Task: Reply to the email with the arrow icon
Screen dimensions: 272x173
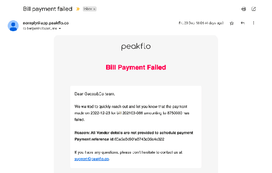Action: point(243,23)
